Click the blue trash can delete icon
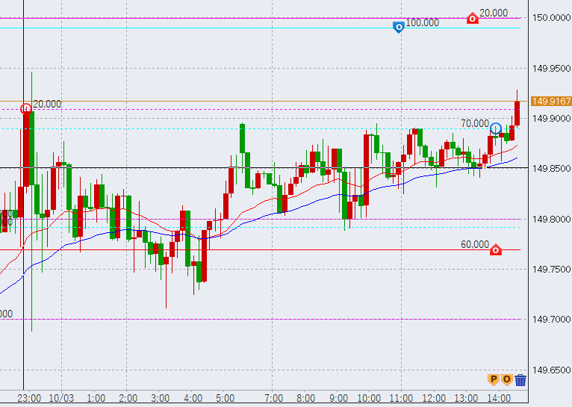Image resolution: width=572 pixels, height=407 pixels. (x=520, y=379)
